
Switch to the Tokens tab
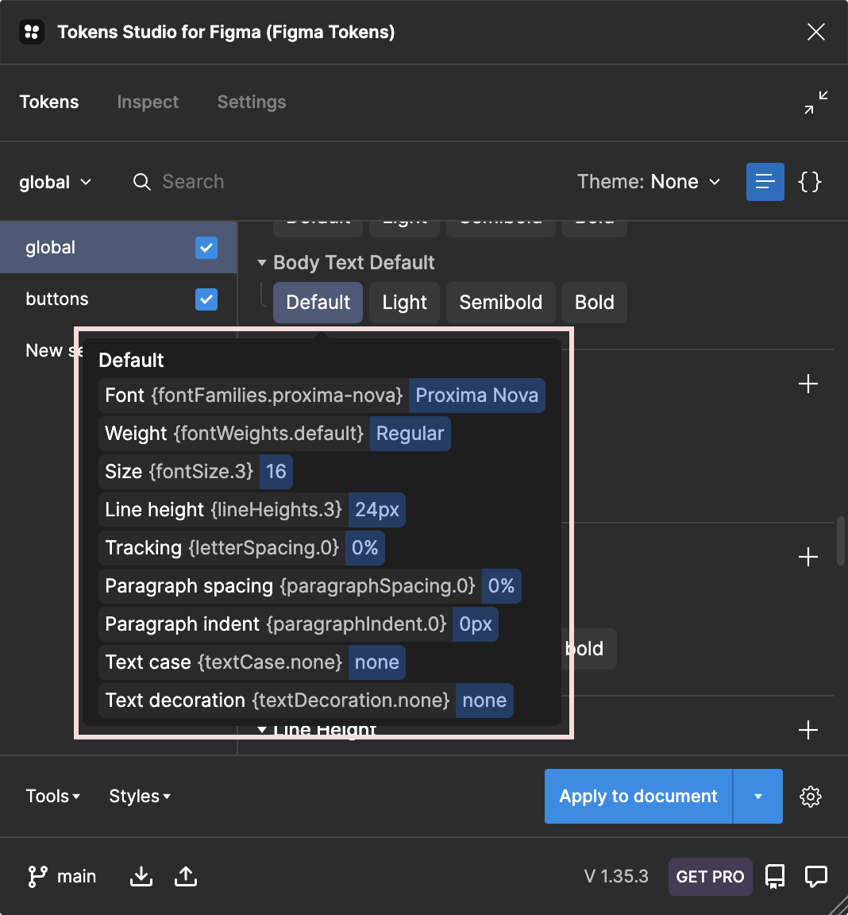tap(49, 102)
